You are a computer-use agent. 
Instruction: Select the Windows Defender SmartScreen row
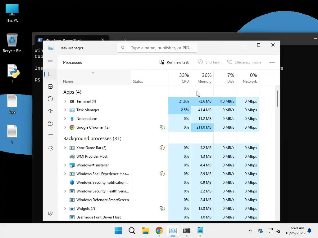click(x=158, y=200)
